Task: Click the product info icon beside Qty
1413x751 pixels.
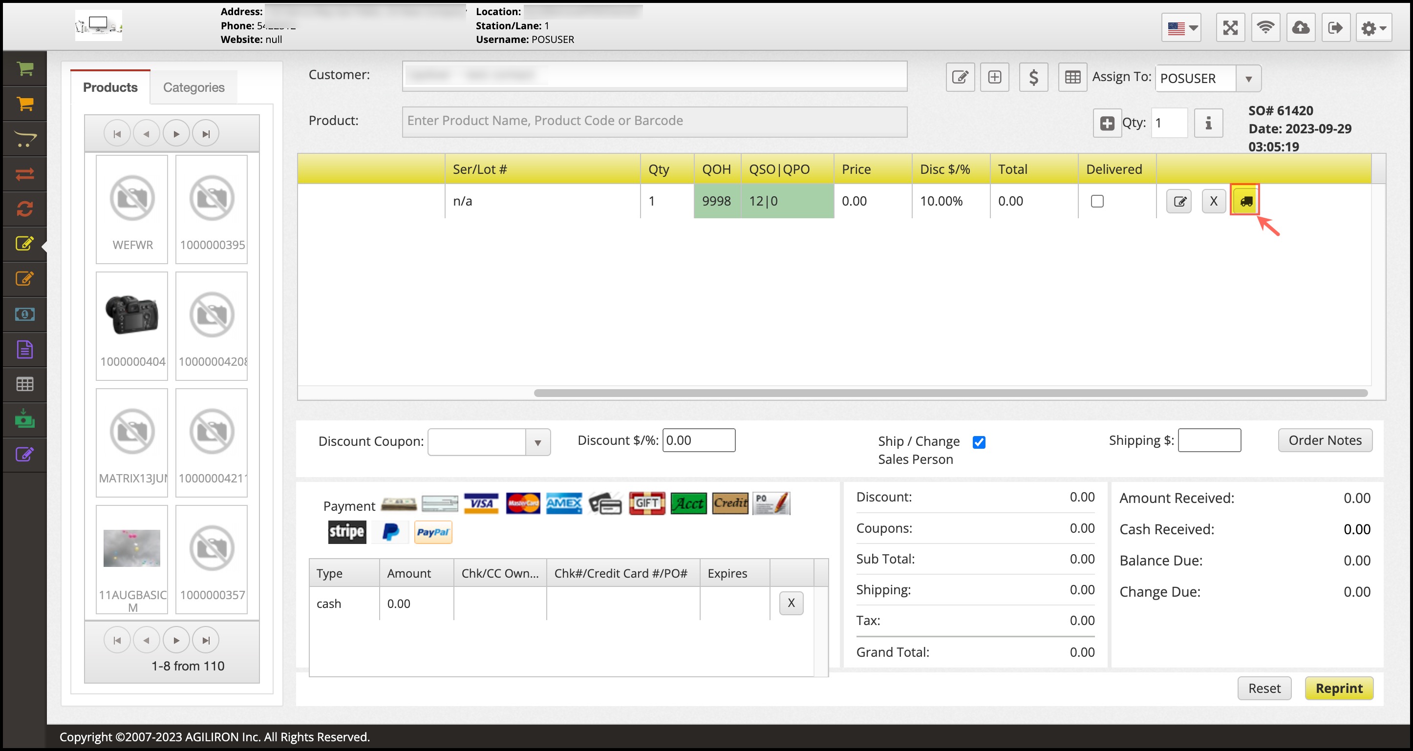Action: pyautogui.click(x=1208, y=123)
